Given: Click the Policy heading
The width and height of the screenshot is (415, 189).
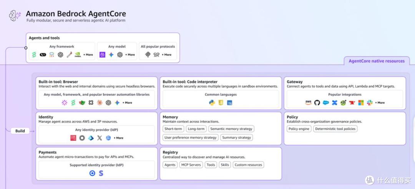Looking at the screenshot, I should [x=292, y=117].
